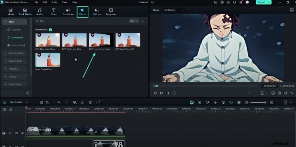The width and height of the screenshot is (296, 147).
Task: Open the Export dropdown arrow
Action: click(269, 2)
